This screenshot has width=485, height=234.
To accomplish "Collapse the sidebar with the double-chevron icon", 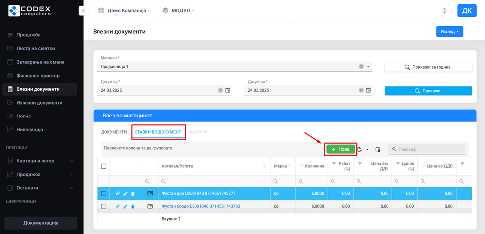I will pos(84,10).
